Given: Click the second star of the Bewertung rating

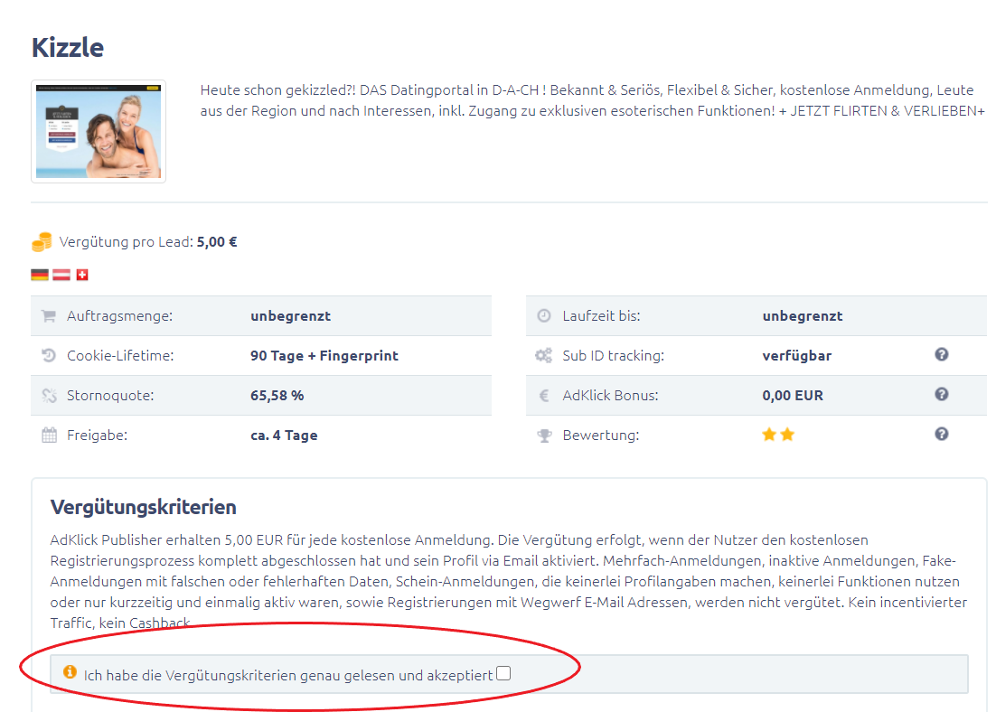Looking at the screenshot, I should [x=787, y=435].
